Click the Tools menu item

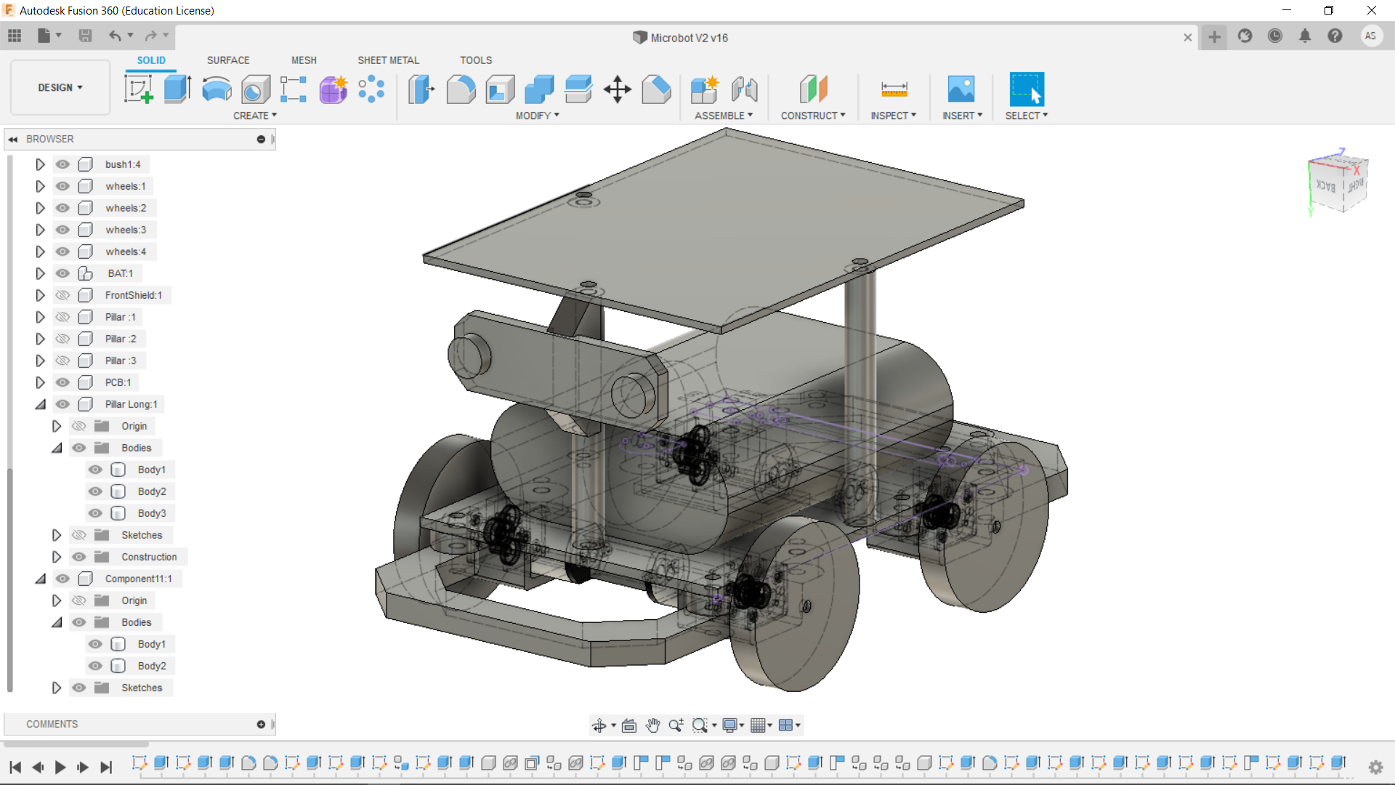475,60
